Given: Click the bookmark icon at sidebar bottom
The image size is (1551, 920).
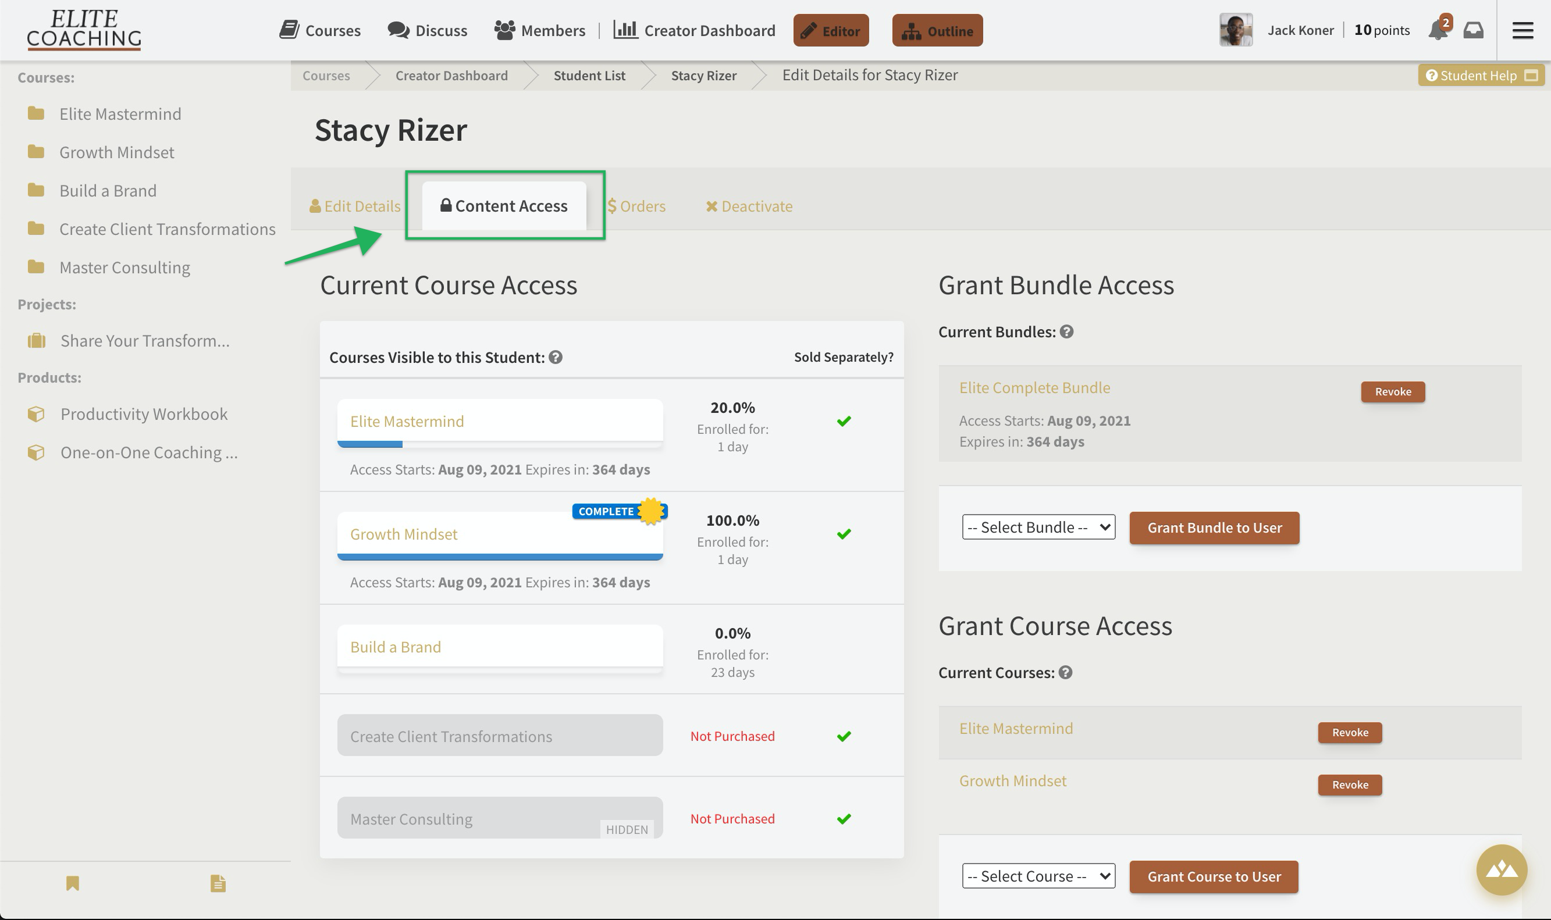Looking at the screenshot, I should click(x=73, y=883).
